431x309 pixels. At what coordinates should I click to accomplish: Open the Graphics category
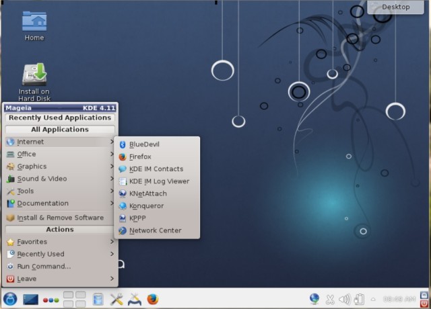pos(60,167)
